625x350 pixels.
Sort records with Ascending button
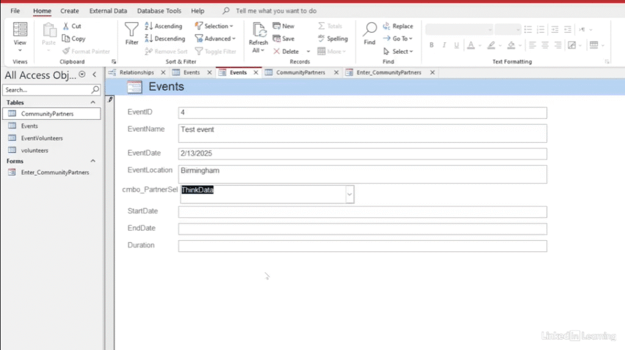(164, 26)
